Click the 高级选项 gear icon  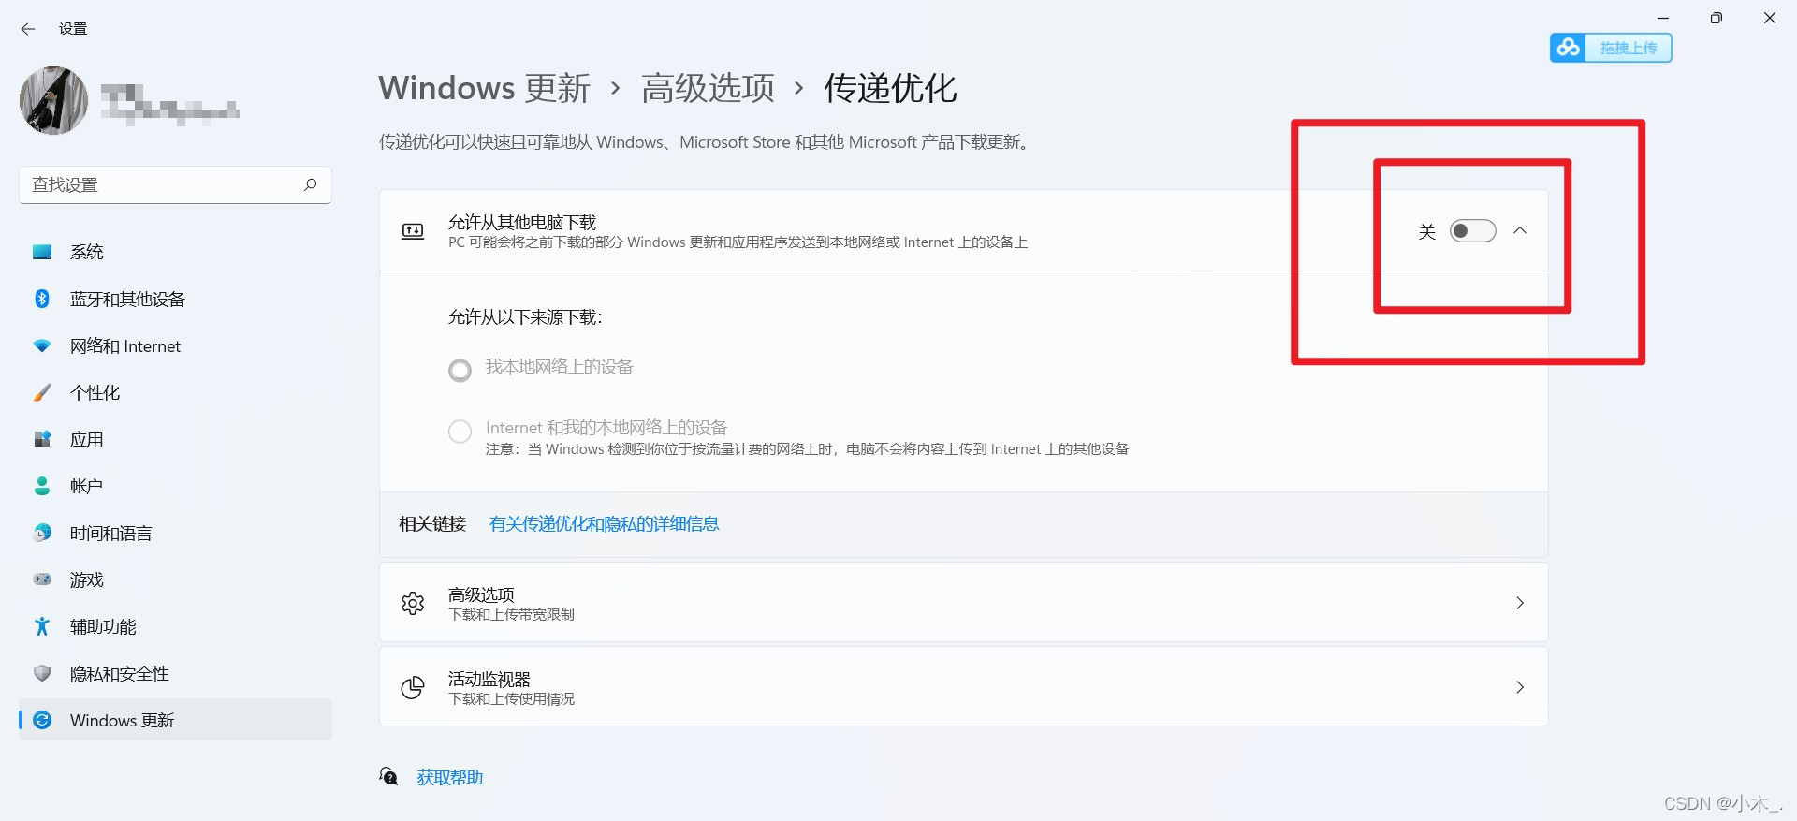click(x=413, y=603)
